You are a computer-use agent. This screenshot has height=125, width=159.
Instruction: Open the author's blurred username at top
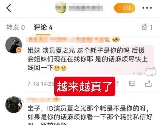click(86, 8)
